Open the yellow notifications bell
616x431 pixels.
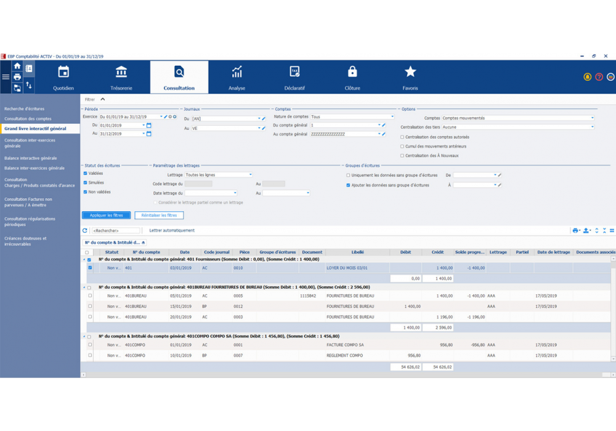pyautogui.click(x=587, y=77)
